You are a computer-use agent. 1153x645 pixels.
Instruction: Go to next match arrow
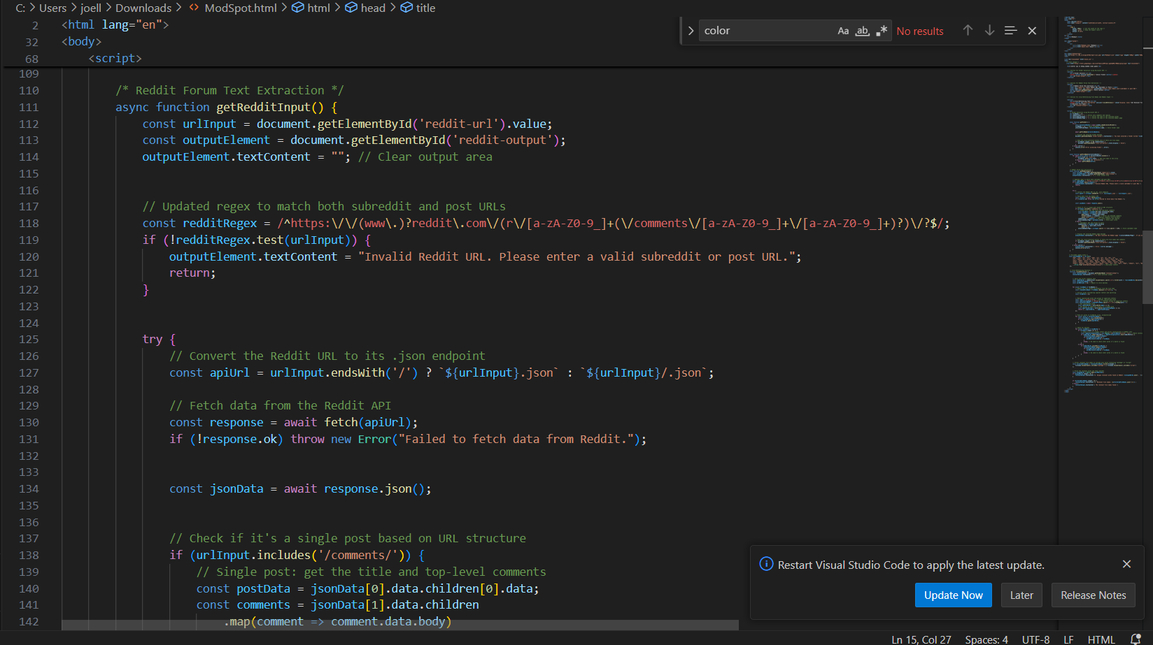pyautogui.click(x=989, y=31)
